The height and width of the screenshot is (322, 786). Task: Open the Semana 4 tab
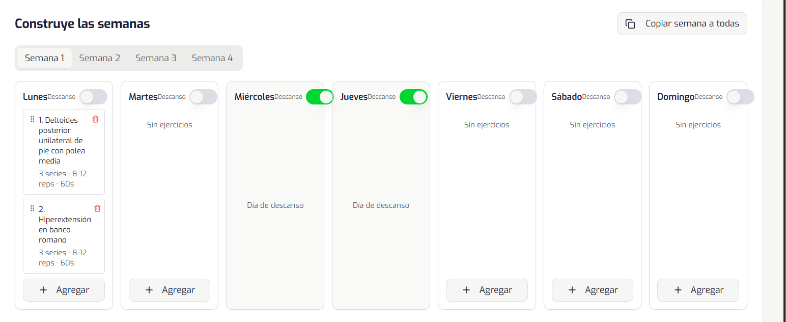(212, 58)
